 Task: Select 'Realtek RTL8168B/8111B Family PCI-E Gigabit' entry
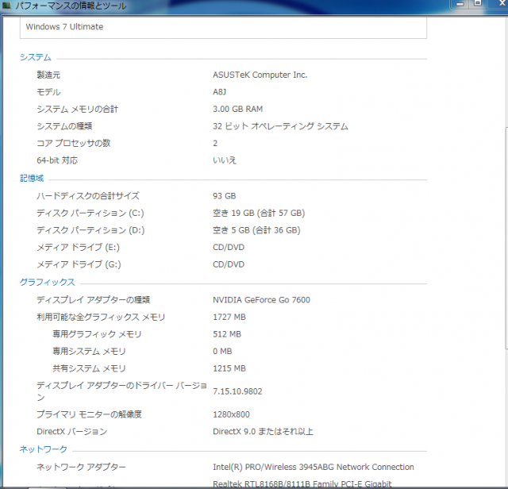(x=302, y=484)
